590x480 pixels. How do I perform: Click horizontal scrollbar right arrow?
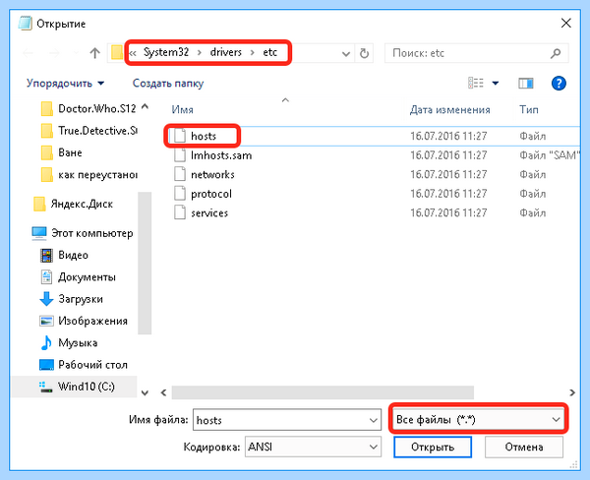pos(572,392)
